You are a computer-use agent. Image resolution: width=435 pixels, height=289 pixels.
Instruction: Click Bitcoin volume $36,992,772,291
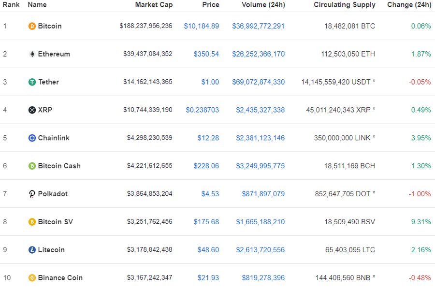(x=258, y=26)
